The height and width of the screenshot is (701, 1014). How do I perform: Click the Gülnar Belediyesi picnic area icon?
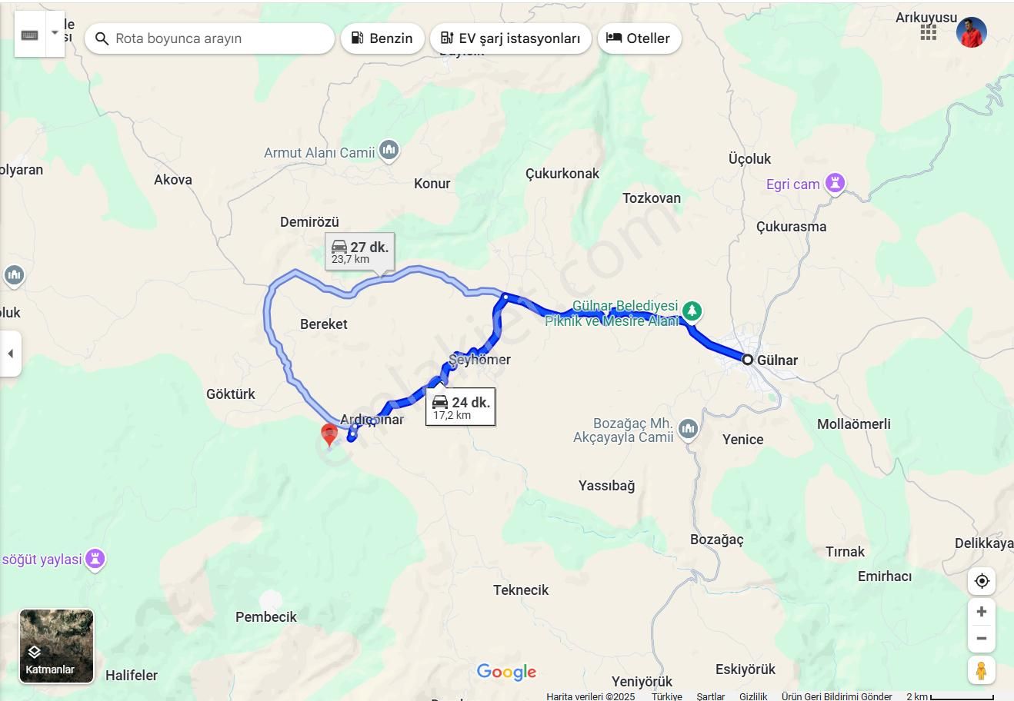click(x=692, y=311)
